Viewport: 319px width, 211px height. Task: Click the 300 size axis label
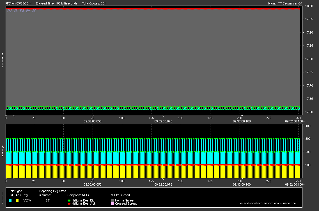point(308,139)
